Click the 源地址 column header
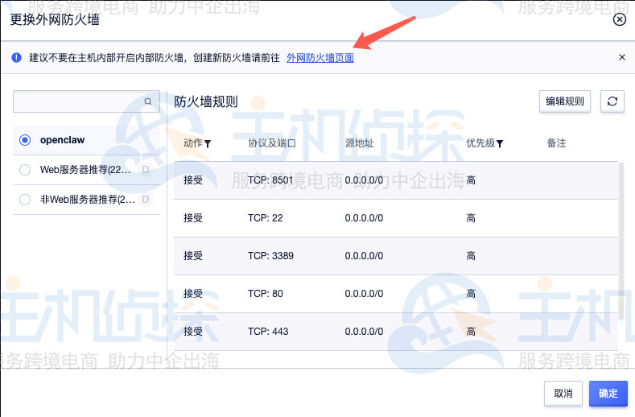Viewport: 635px width, 417px height. tap(359, 143)
